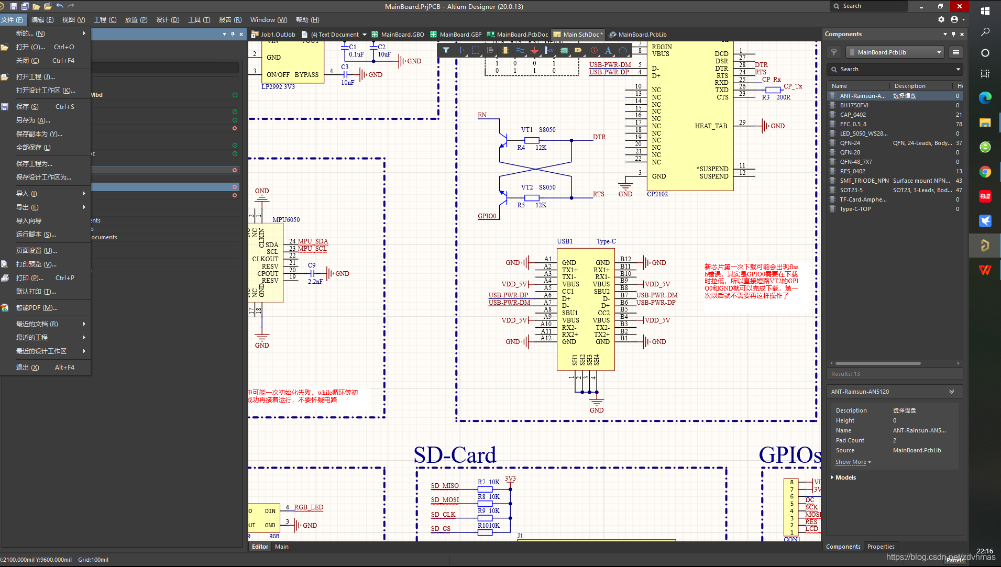Select the BH1750FVI component row

pyautogui.click(x=895, y=105)
